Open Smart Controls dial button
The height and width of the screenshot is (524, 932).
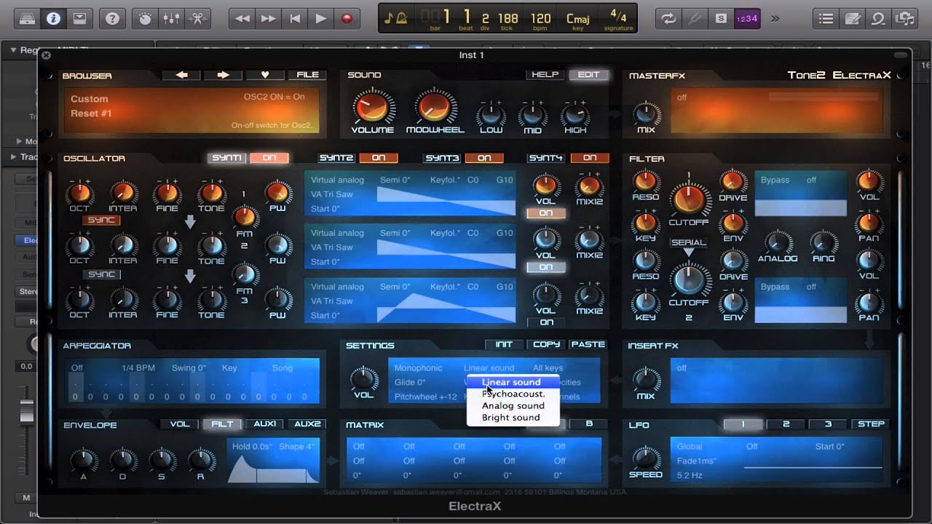pos(145,19)
